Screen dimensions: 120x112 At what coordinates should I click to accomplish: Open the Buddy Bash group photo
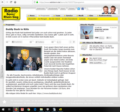pyautogui.click(x=24, y=58)
